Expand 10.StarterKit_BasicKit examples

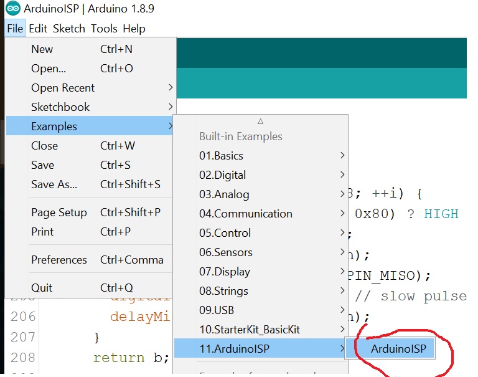(249, 329)
